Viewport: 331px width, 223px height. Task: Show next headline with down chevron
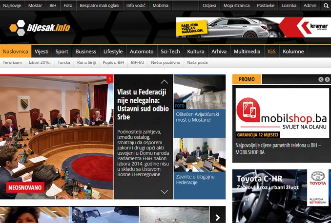(164, 192)
